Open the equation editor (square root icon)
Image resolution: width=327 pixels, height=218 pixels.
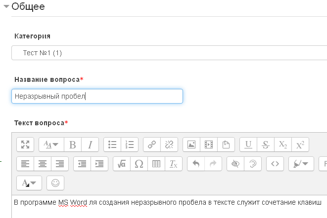click(122, 164)
